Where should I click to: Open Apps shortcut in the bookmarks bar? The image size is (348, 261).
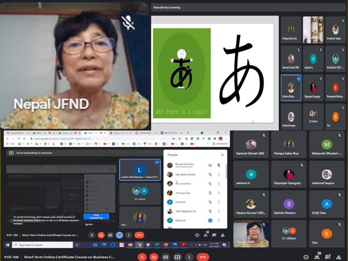pos(11,144)
